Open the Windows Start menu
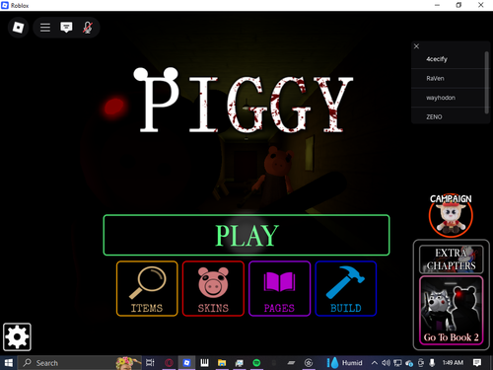 click(x=9, y=363)
